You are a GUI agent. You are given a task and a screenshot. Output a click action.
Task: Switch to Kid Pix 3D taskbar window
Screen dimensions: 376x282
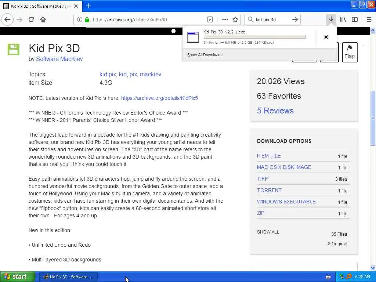68,277
